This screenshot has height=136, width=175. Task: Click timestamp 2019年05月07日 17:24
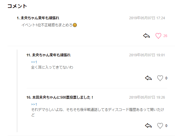(147, 18)
